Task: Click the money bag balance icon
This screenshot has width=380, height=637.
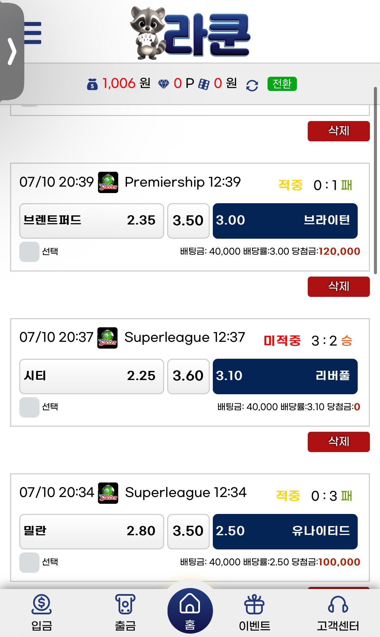Action: pos(92,84)
